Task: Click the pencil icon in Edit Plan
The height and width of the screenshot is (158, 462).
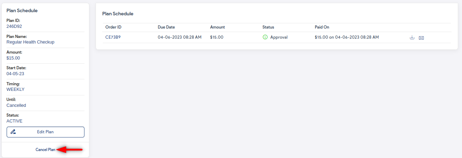Action: 13,132
